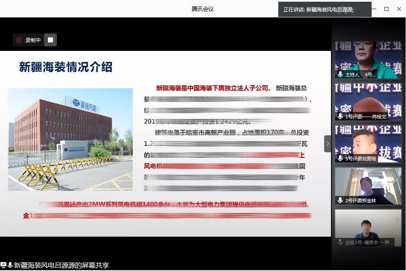Click the building photo on the shared slide
Viewport: 406px width, 271px height.
[70, 139]
